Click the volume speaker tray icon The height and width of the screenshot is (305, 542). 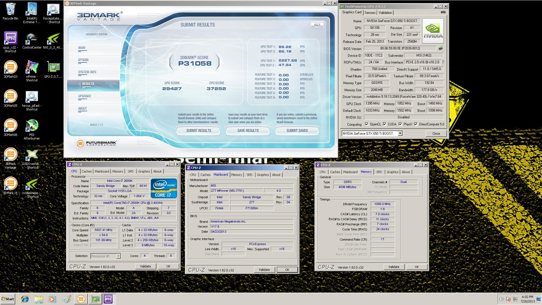pos(501,299)
